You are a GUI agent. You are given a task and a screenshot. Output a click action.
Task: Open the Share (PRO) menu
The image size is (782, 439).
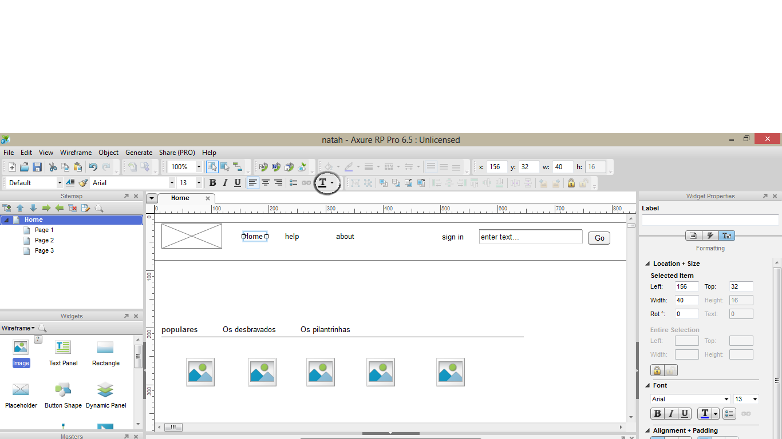pyautogui.click(x=177, y=153)
